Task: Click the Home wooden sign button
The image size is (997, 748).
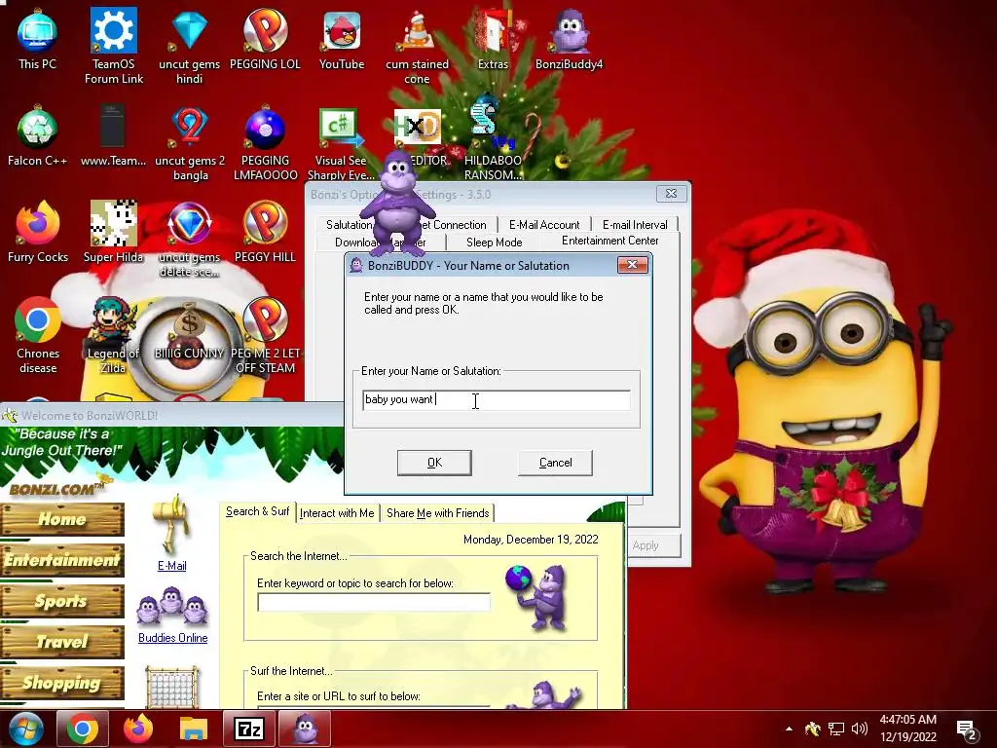Action: pos(62,519)
